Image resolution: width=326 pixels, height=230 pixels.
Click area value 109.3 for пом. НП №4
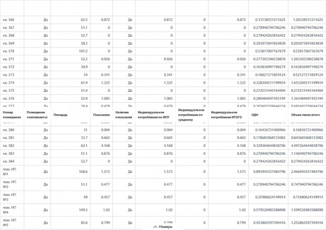[83, 210]
